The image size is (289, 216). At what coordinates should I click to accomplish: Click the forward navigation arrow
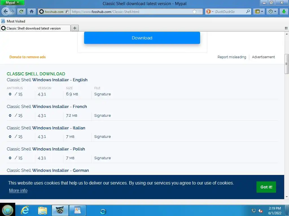pyautogui.click(x=12, y=12)
